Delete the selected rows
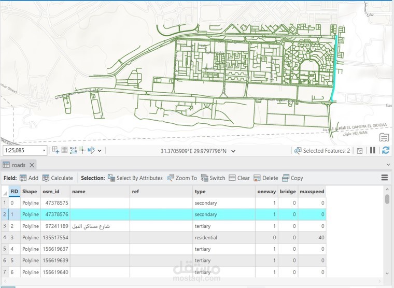This screenshot has width=394, height=288. pos(266,178)
